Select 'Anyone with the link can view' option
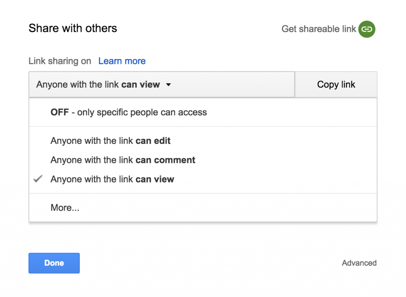Image resolution: width=406 pixels, height=297 pixels. [x=112, y=179]
